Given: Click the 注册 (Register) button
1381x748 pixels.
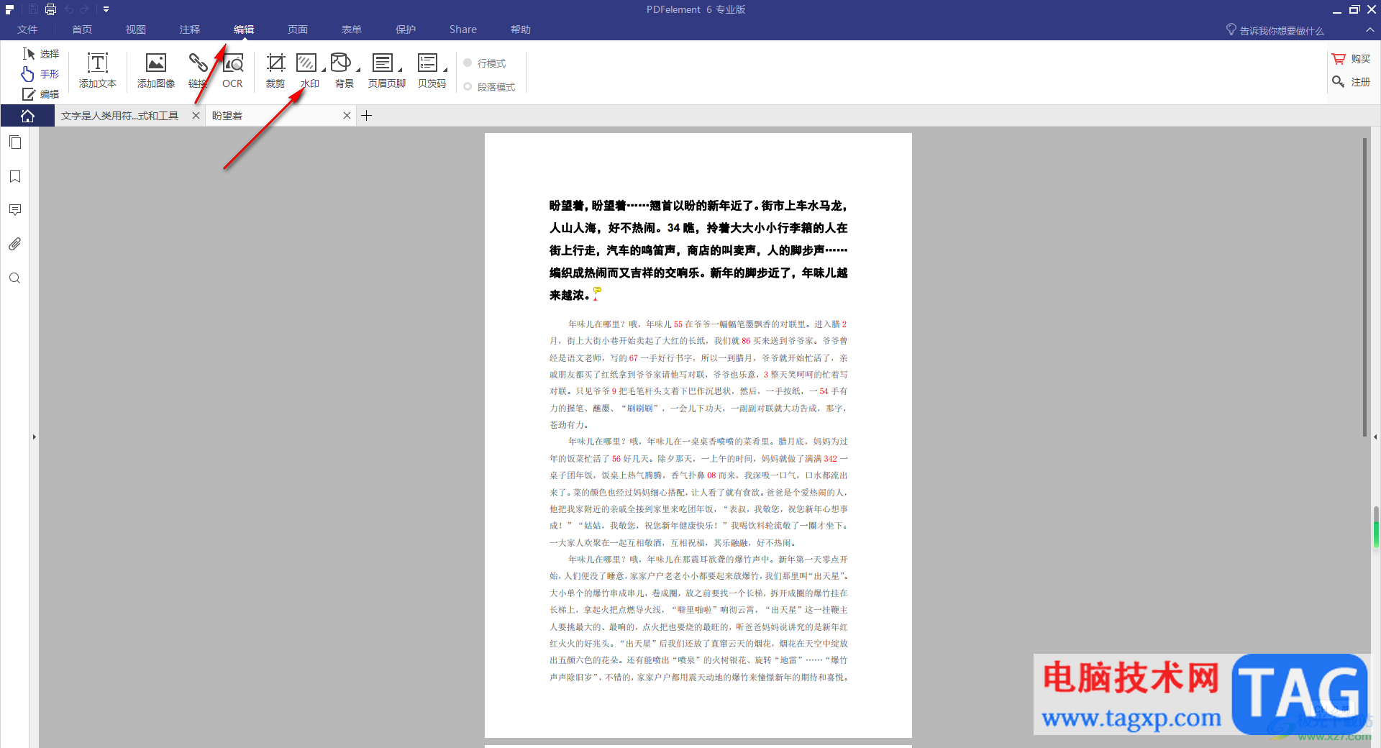Looking at the screenshot, I should pos(1351,82).
